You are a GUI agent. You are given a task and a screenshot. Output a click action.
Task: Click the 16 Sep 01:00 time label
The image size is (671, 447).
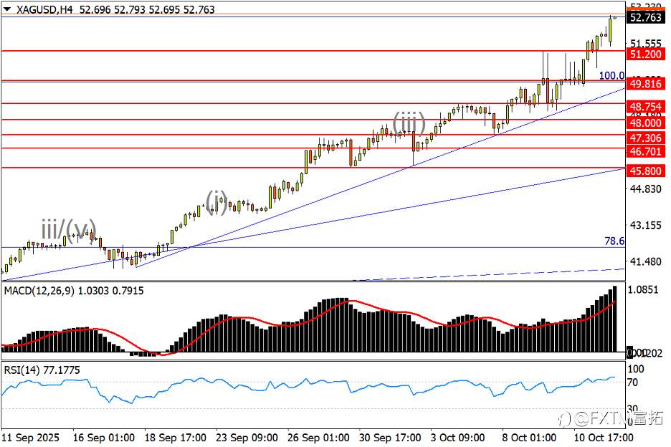[x=103, y=438]
